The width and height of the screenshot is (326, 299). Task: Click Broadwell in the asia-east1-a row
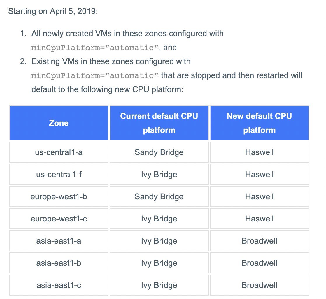[259, 241]
